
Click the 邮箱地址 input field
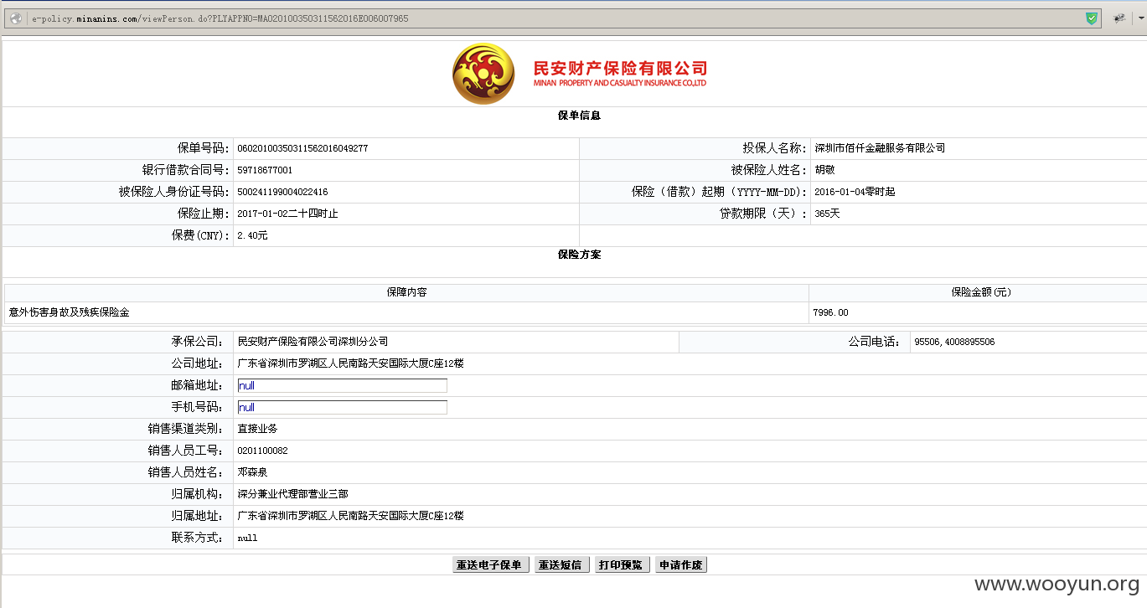point(342,385)
